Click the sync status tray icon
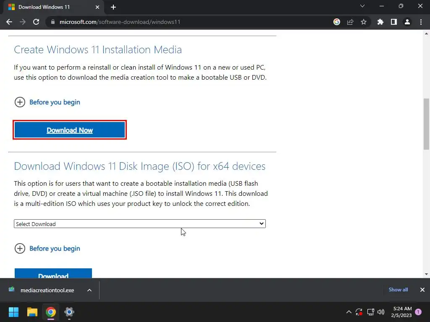 pos(359,312)
